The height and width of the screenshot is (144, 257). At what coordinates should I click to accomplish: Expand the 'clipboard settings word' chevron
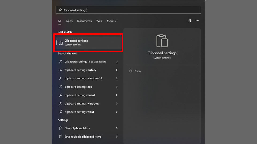point(117,112)
